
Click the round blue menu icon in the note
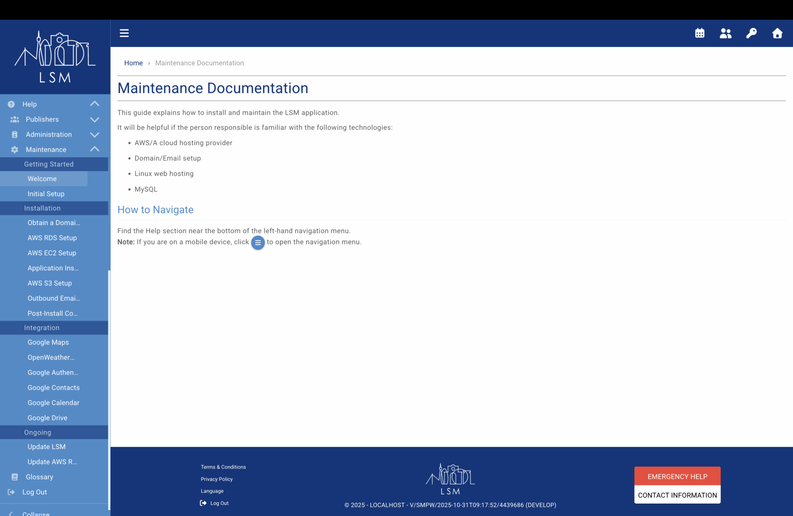coord(258,243)
